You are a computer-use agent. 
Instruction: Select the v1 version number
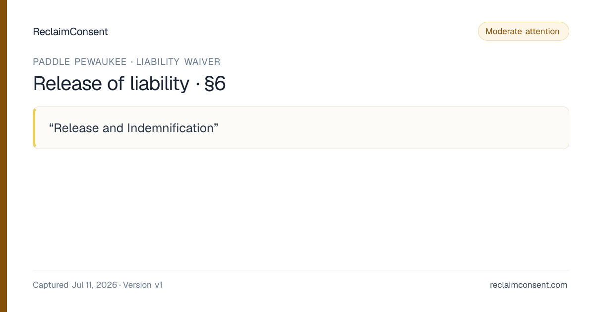click(x=159, y=285)
